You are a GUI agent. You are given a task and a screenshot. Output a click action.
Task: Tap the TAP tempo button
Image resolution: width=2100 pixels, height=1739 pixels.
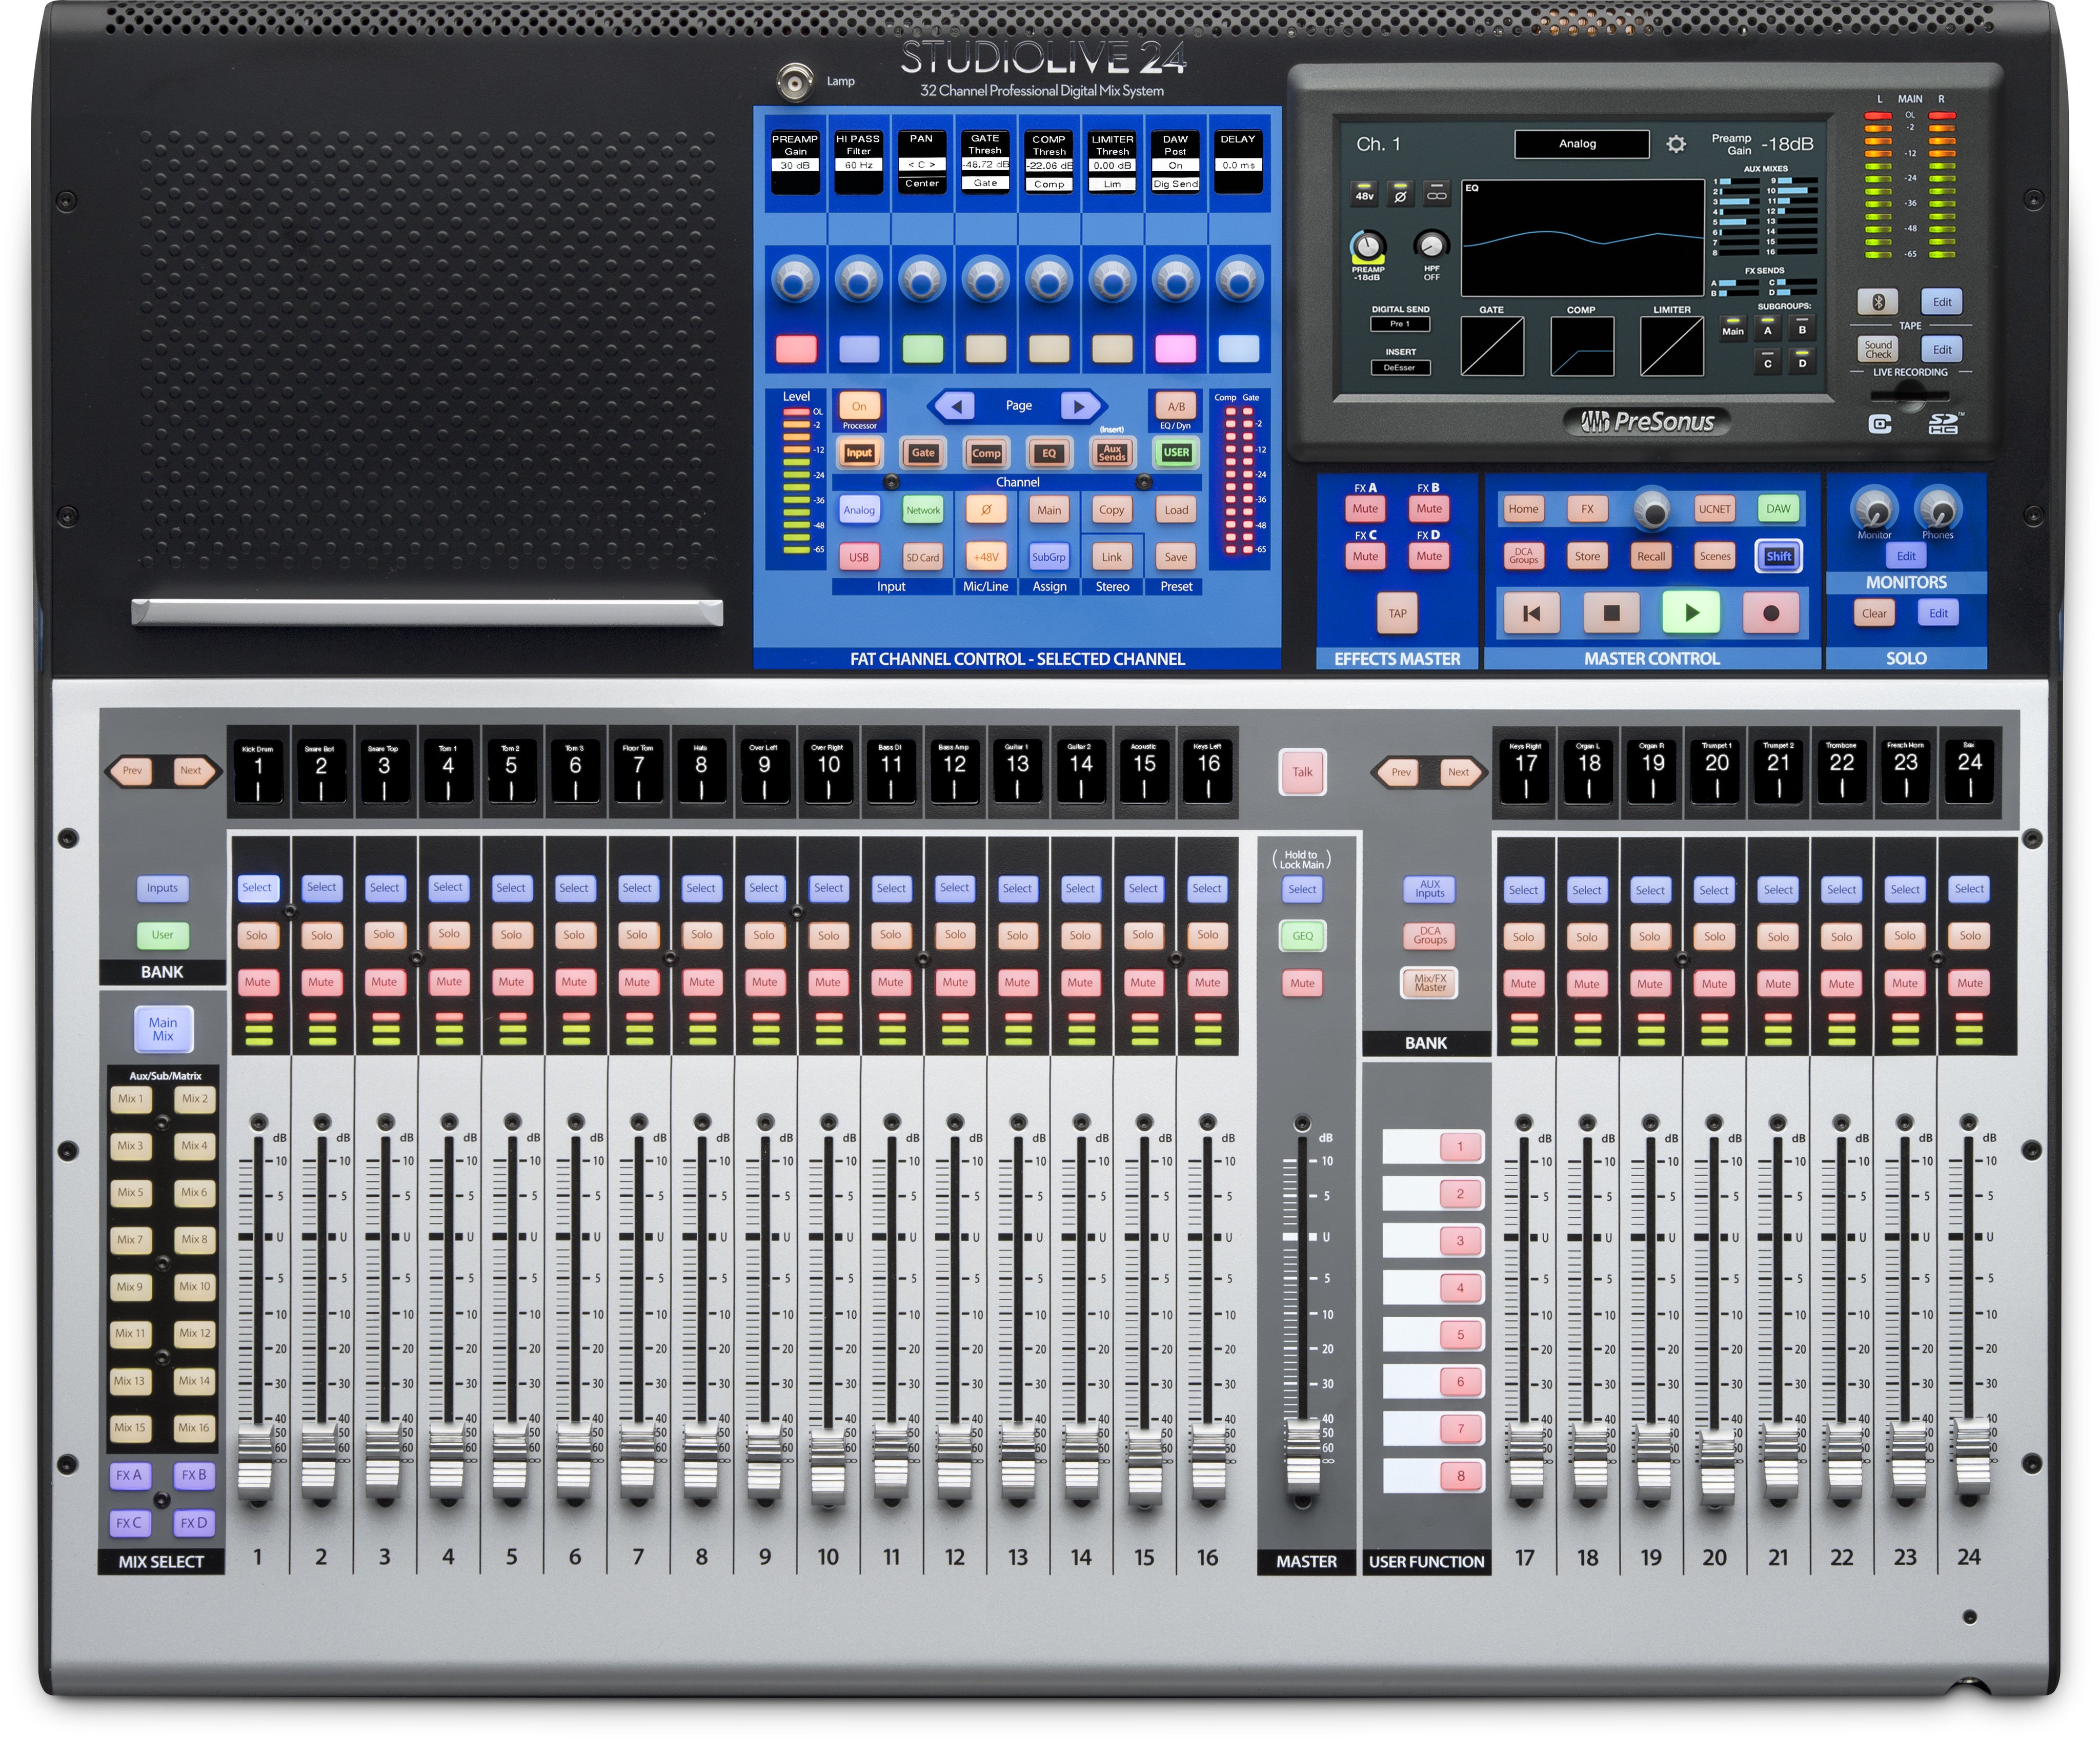click(1397, 613)
